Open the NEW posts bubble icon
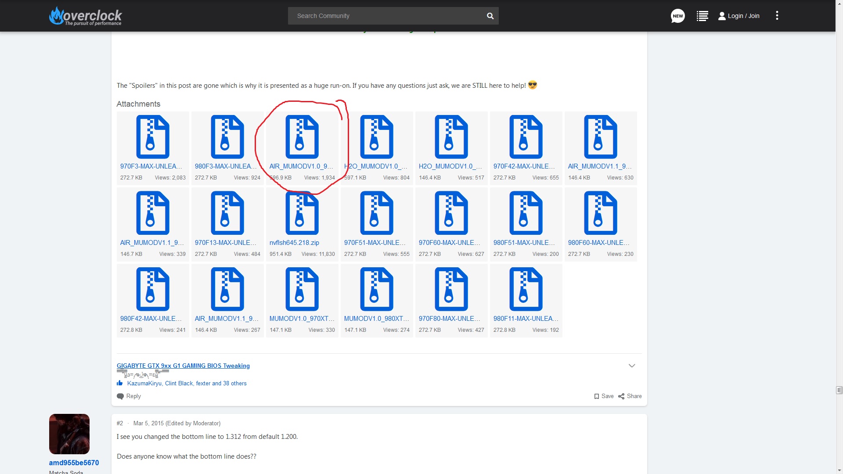The width and height of the screenshot is (843, 474). [x=677, y=16]
